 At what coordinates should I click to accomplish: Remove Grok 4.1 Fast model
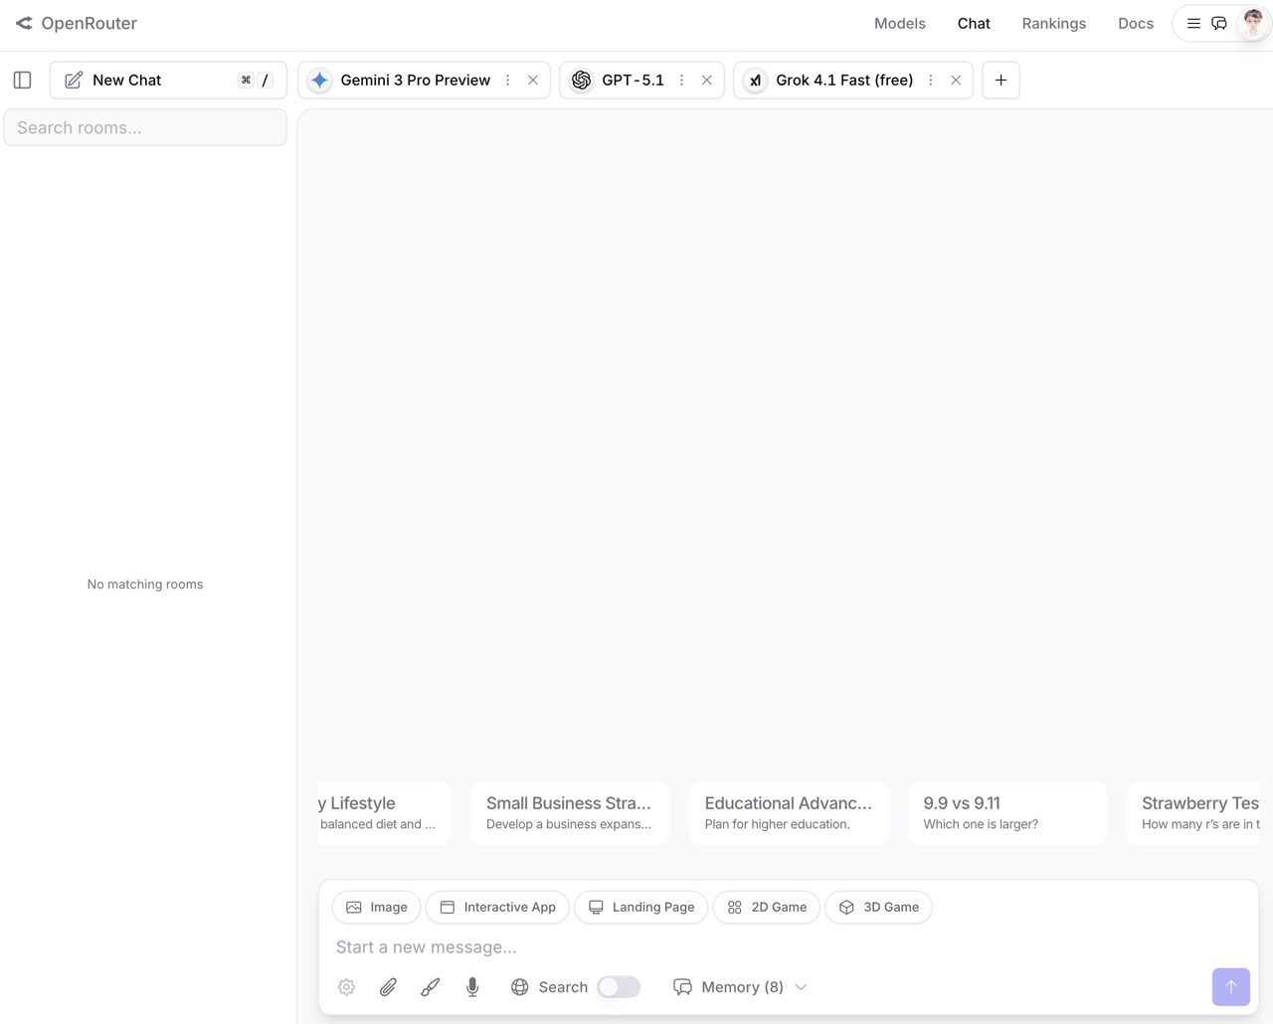[956, 80]
